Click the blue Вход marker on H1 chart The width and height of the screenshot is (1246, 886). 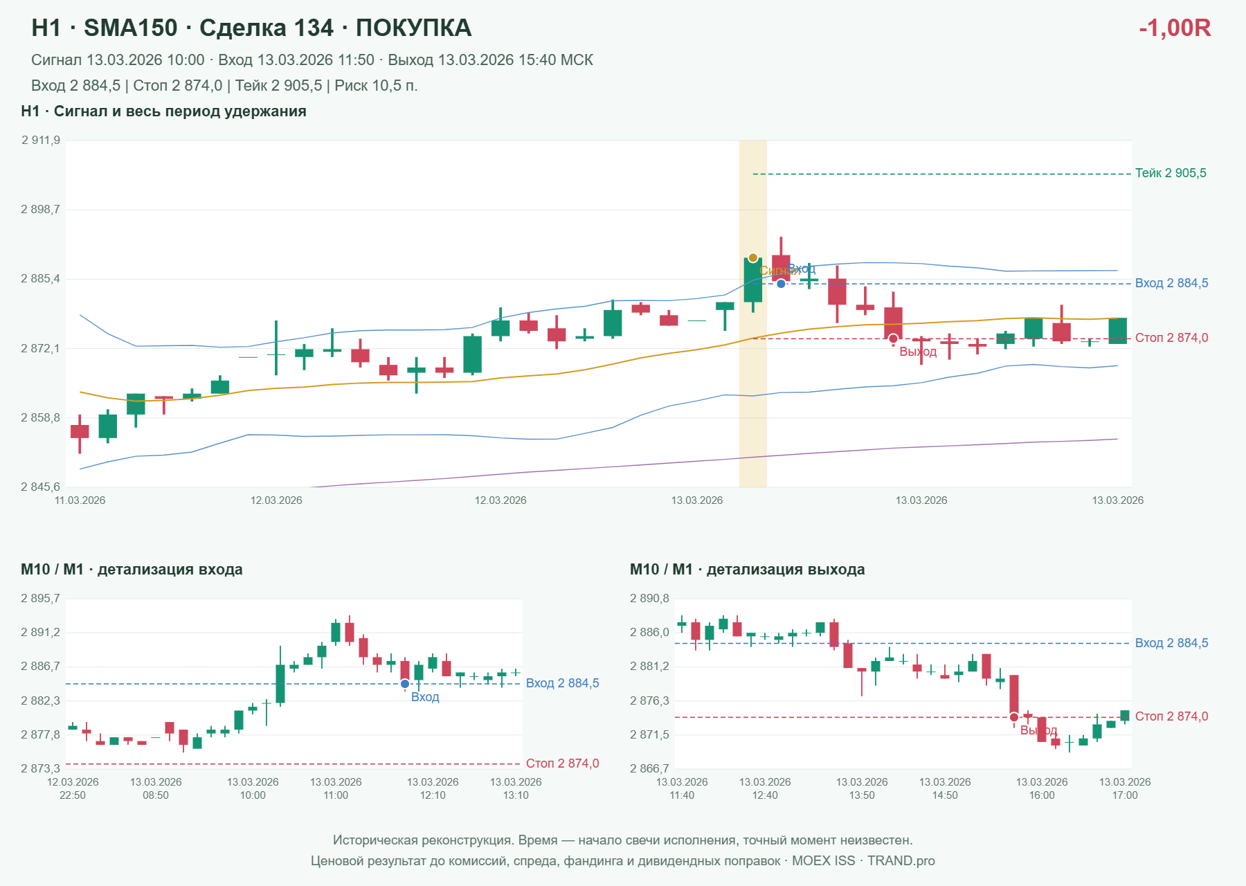(781, 284)
